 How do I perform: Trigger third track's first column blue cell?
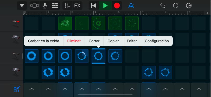[32, 56]
